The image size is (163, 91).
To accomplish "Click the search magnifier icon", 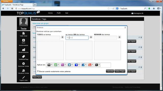I will [145, 8].
